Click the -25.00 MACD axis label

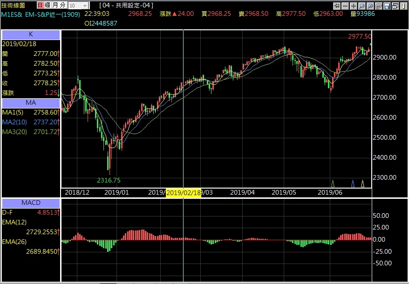382,251
